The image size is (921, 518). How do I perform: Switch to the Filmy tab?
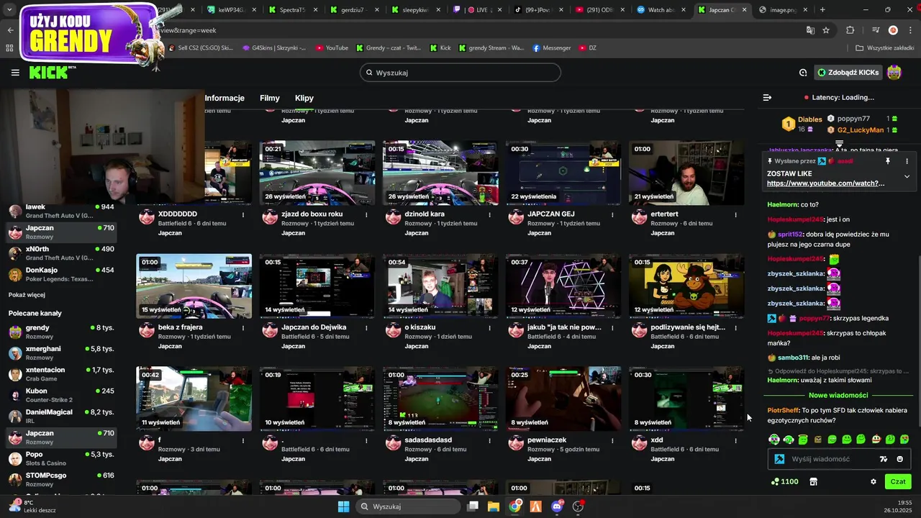point(270,98)
